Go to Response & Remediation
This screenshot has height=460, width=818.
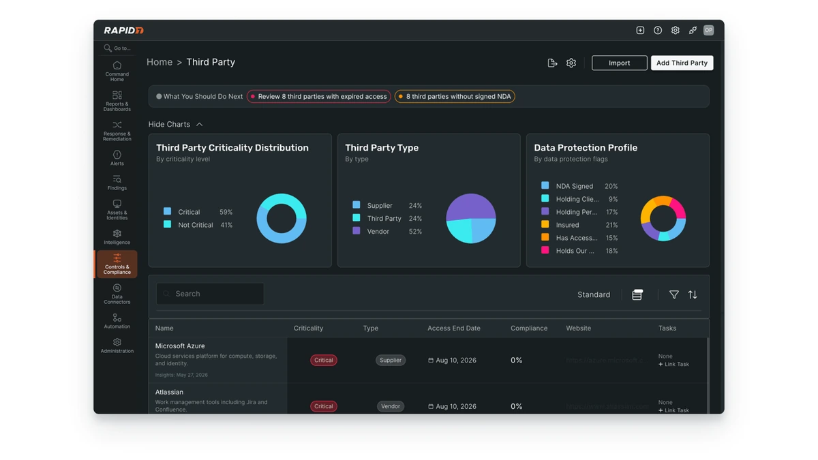click(x=117, y=131)
